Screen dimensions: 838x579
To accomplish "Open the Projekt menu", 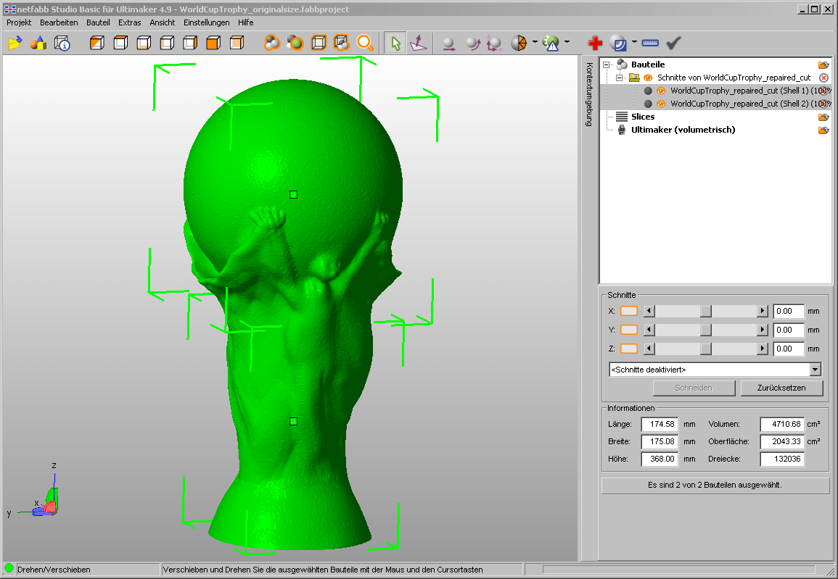I will coord(19,22).
